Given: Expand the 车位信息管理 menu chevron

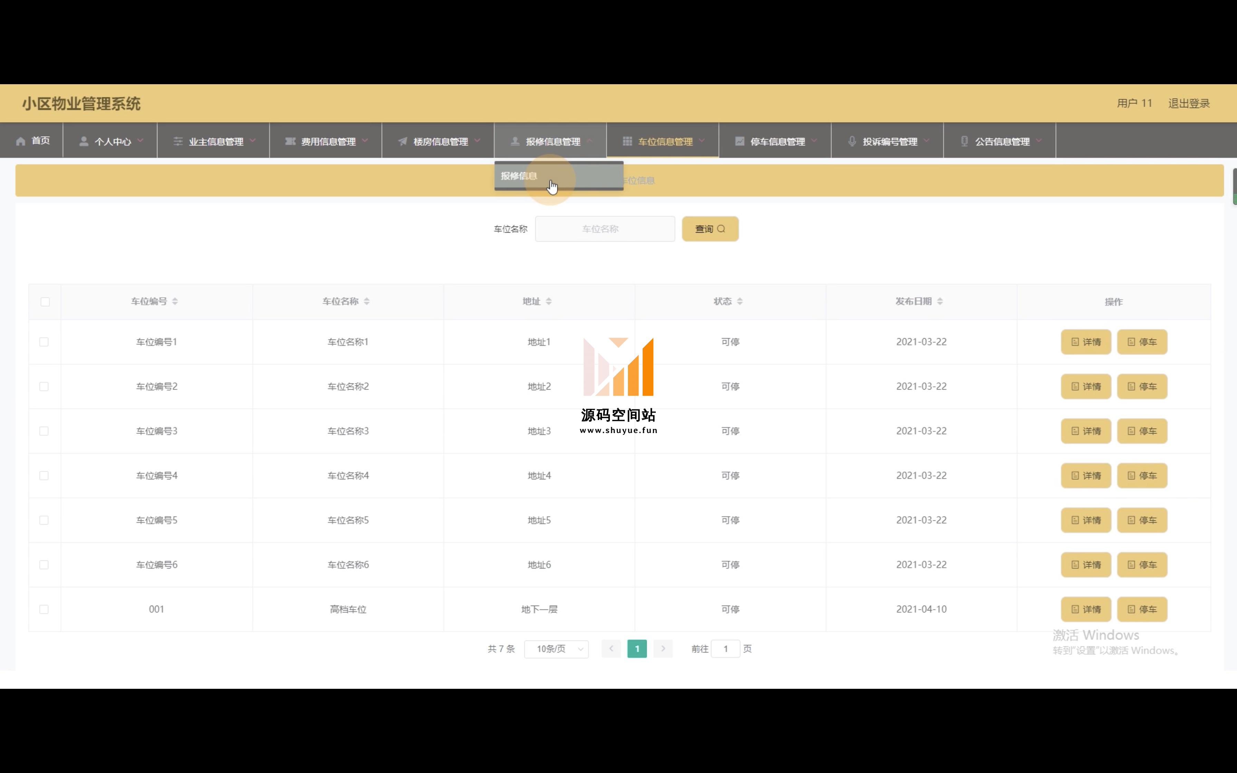Looking at the screenshot, I should 702,140.
